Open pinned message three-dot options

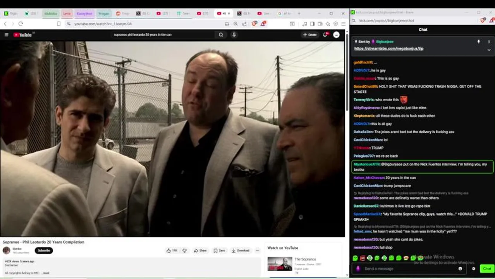(x=489, y=41)
